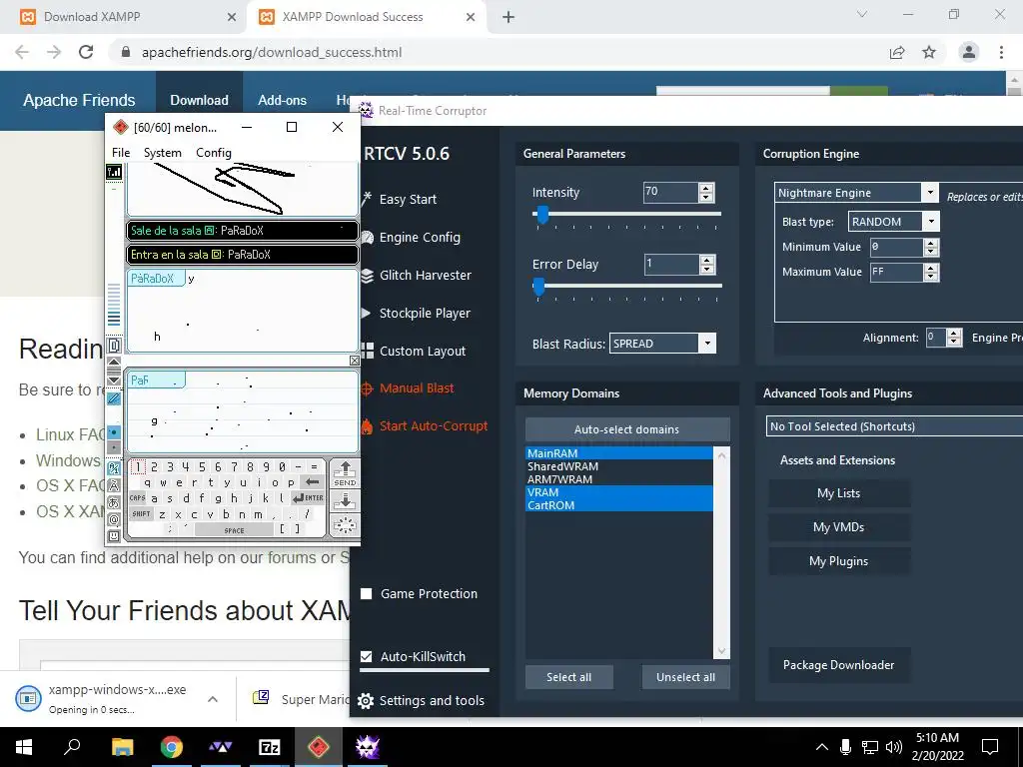This screenshot has width=1023, height=767.
Task: Open My Lists in Assets and Extensions
Action: pos(838,493)
